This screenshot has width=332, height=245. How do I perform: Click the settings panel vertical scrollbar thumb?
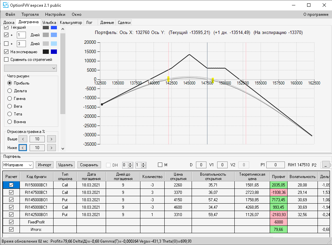tap(63, 73)
